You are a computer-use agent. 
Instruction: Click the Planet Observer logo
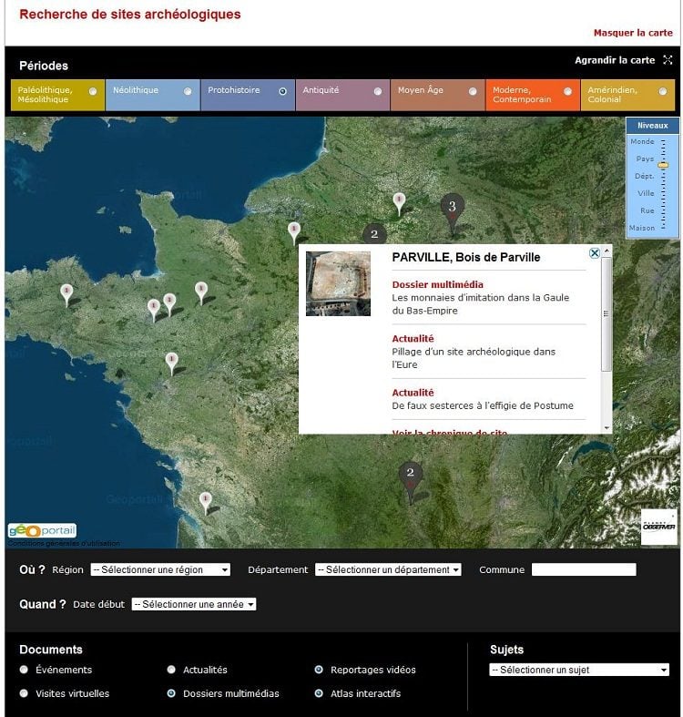point(658,528)
